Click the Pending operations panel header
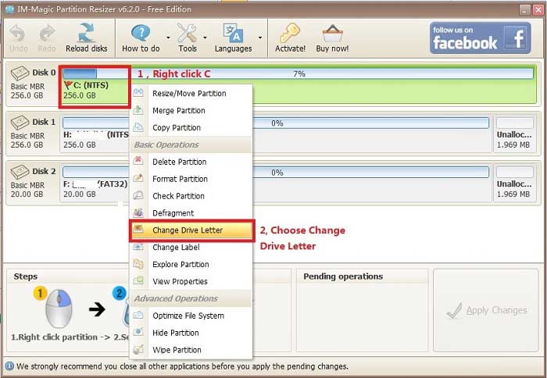Viewport: 547px width, 378px height. tap(343, 276)
